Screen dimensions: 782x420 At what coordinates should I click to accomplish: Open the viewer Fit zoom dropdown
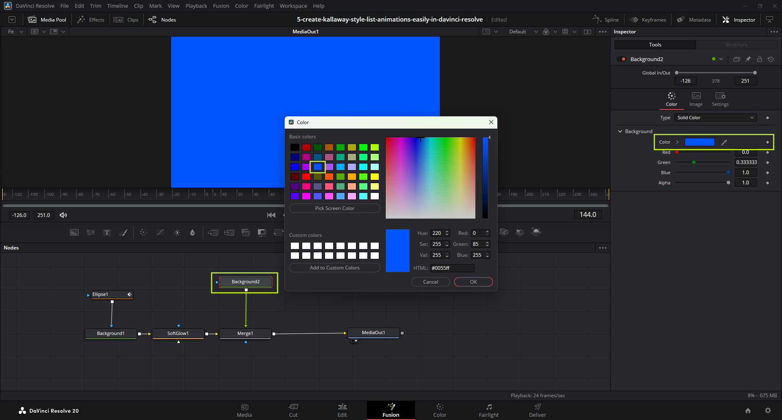(15, 32)
